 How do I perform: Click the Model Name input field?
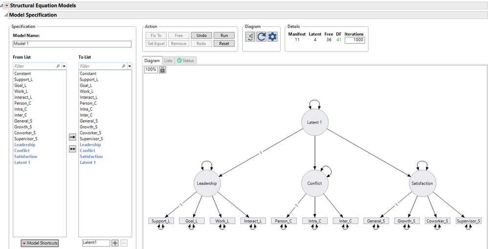tap(72, 44)
